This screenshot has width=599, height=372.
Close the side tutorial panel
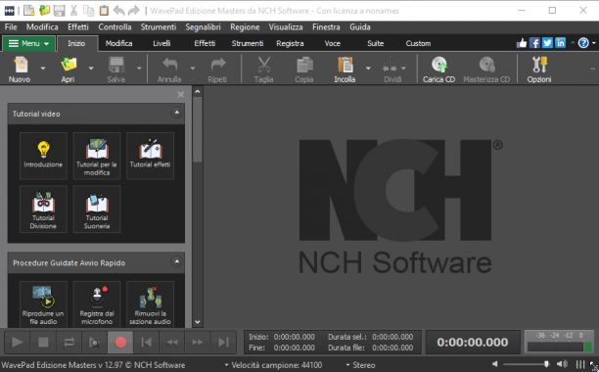click(181, 95)
